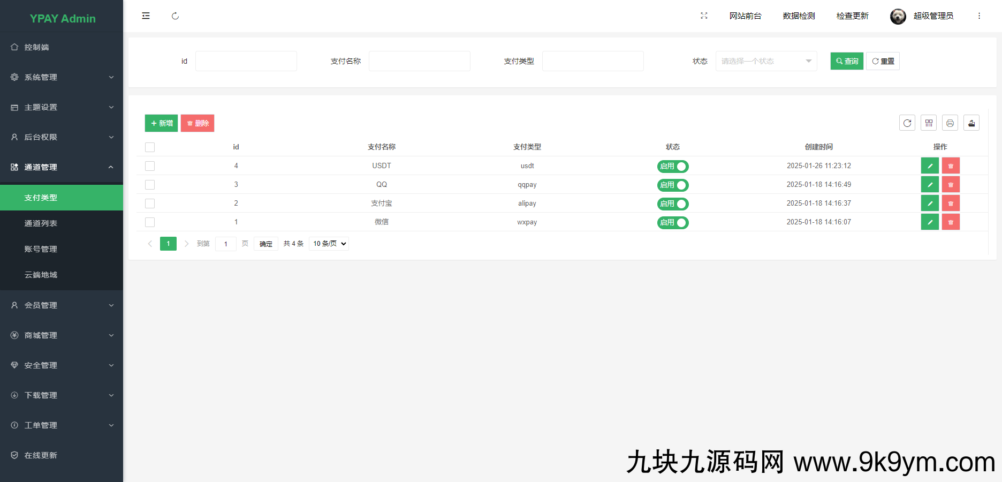The image size is (1002, 482).
Task: Open the edit icon for the USDT row
Action: coord(930,165)
